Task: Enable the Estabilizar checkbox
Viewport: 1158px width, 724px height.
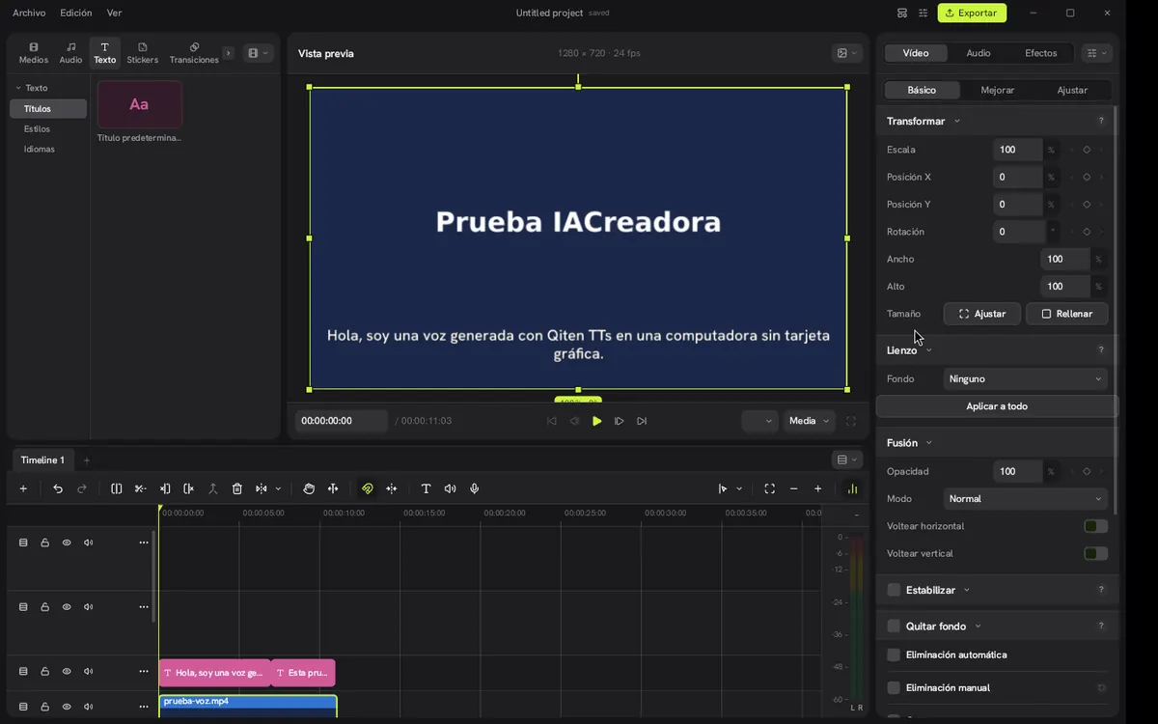Action: pos(894,590)
